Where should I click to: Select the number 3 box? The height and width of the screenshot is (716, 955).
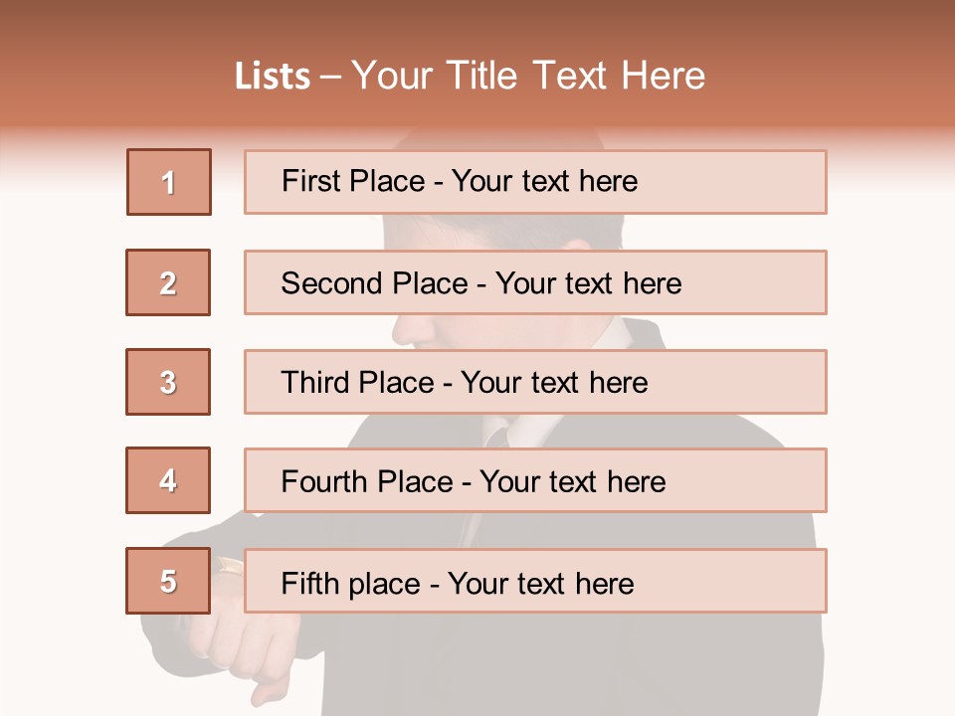[x=168, y=382]
